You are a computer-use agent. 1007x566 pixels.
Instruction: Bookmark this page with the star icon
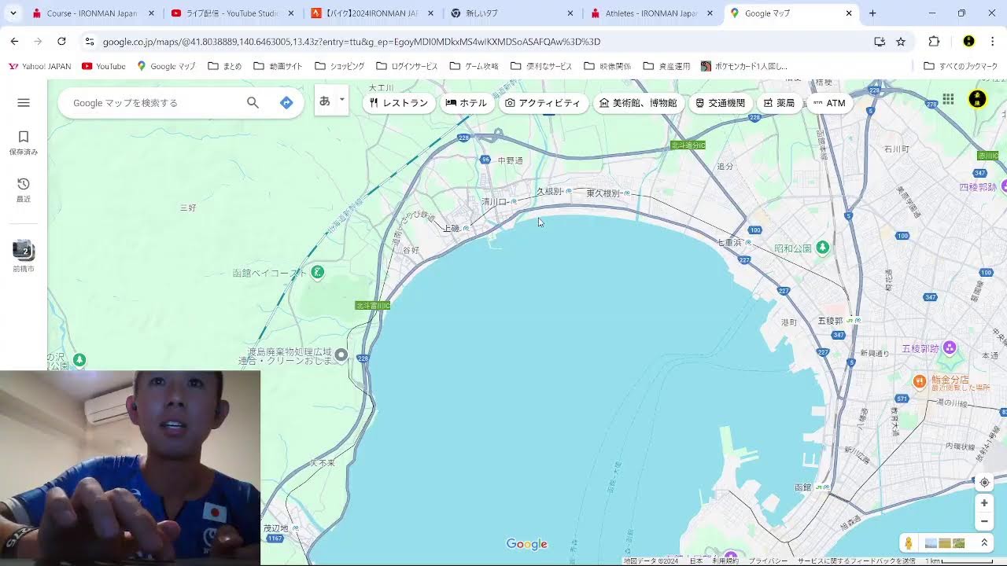901,42
